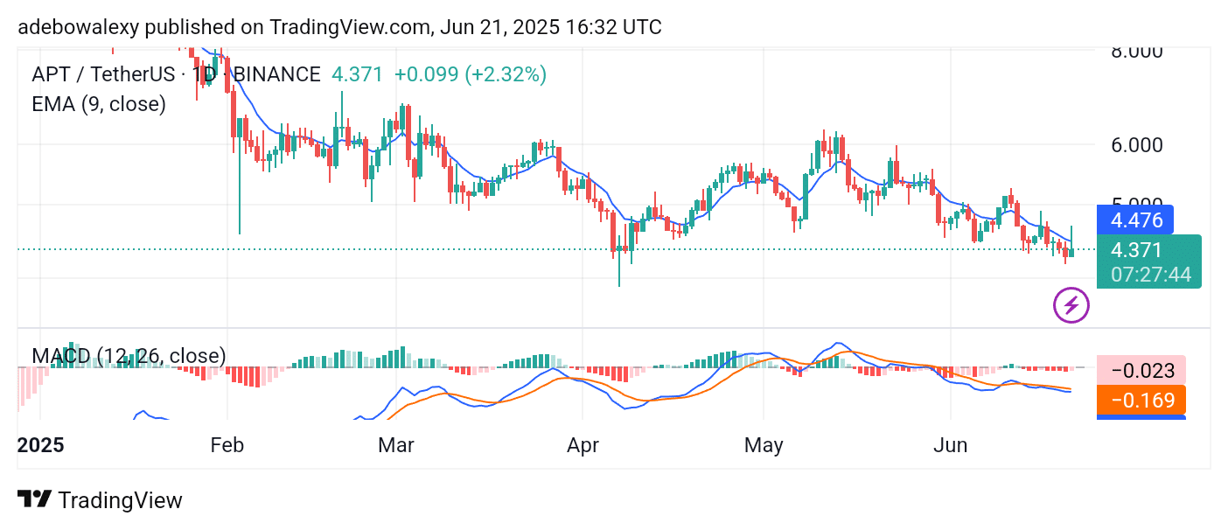
Task: Click the purple lightning bolt icon
Action: (x=1071, y=305)
